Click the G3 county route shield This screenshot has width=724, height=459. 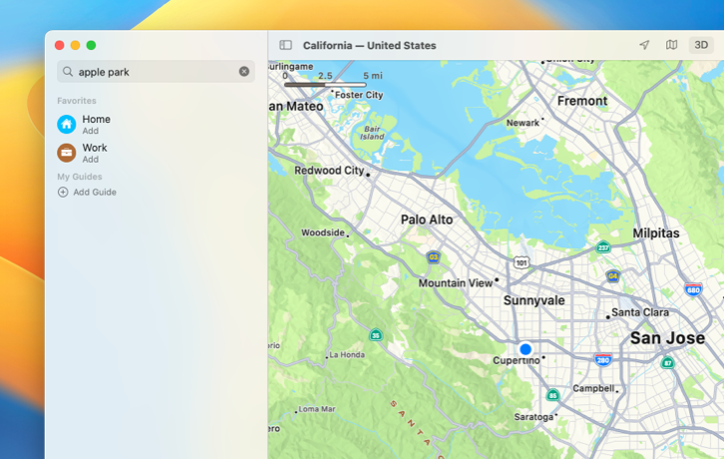click(x=433, y=256)
